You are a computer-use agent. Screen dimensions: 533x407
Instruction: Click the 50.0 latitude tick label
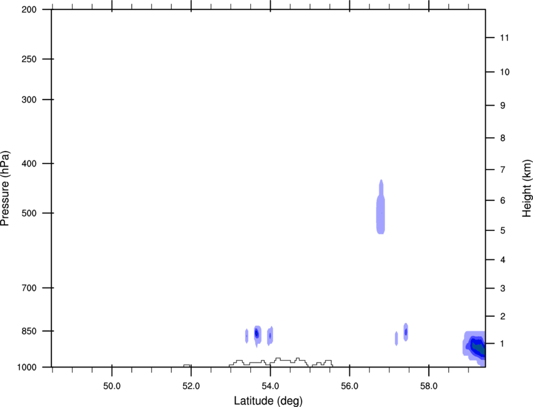112,386
